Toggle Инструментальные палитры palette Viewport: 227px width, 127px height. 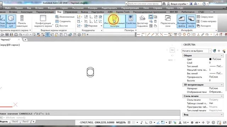point(114,21)
